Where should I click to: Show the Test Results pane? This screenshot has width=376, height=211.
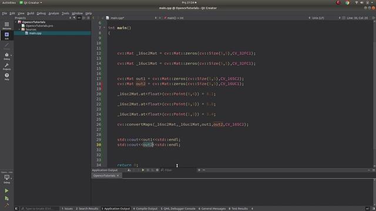(x=238, y=209)
